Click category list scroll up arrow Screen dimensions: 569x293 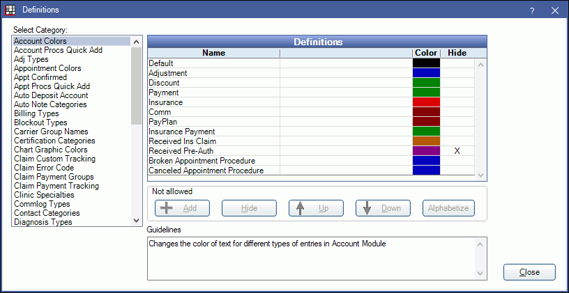click(x=137, y=41)
